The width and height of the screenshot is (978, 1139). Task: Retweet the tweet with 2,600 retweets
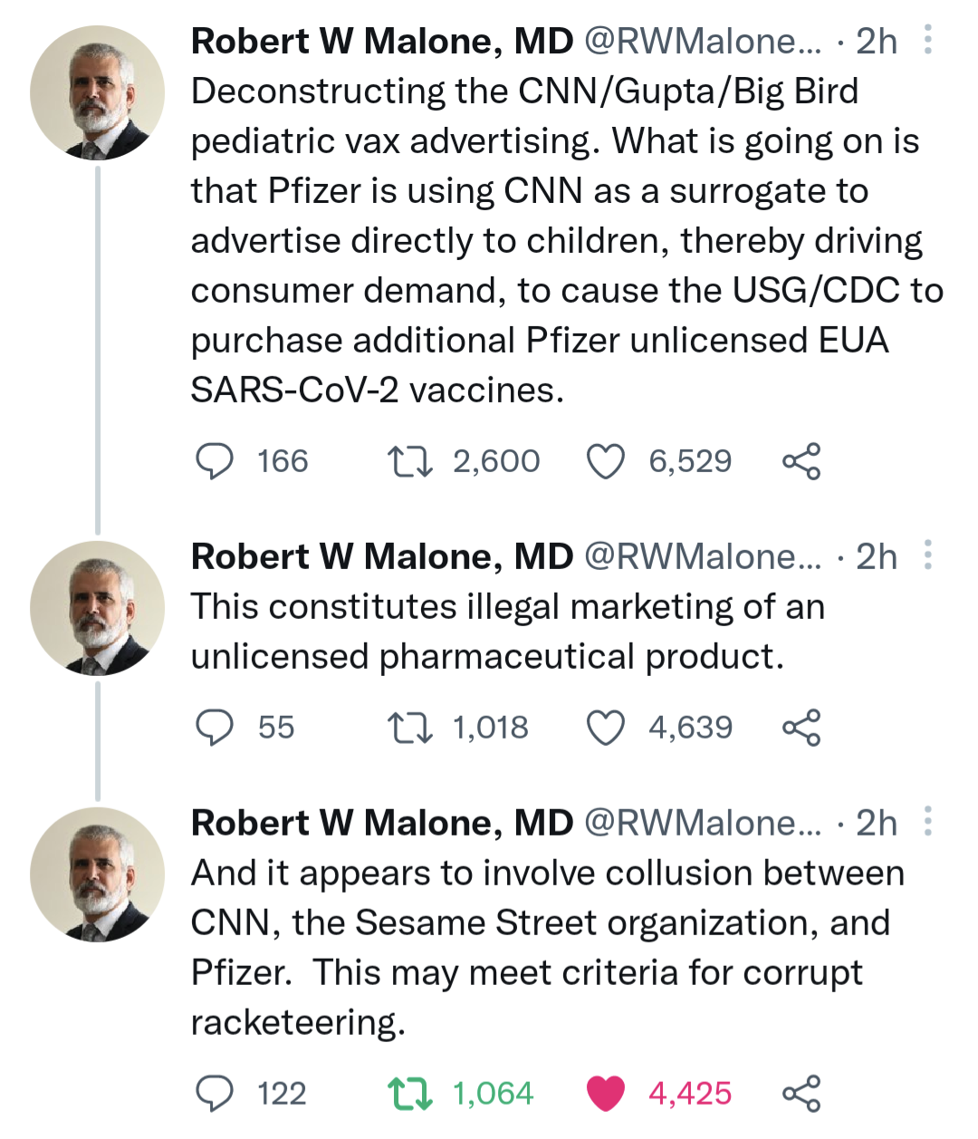tap(410, 461)
